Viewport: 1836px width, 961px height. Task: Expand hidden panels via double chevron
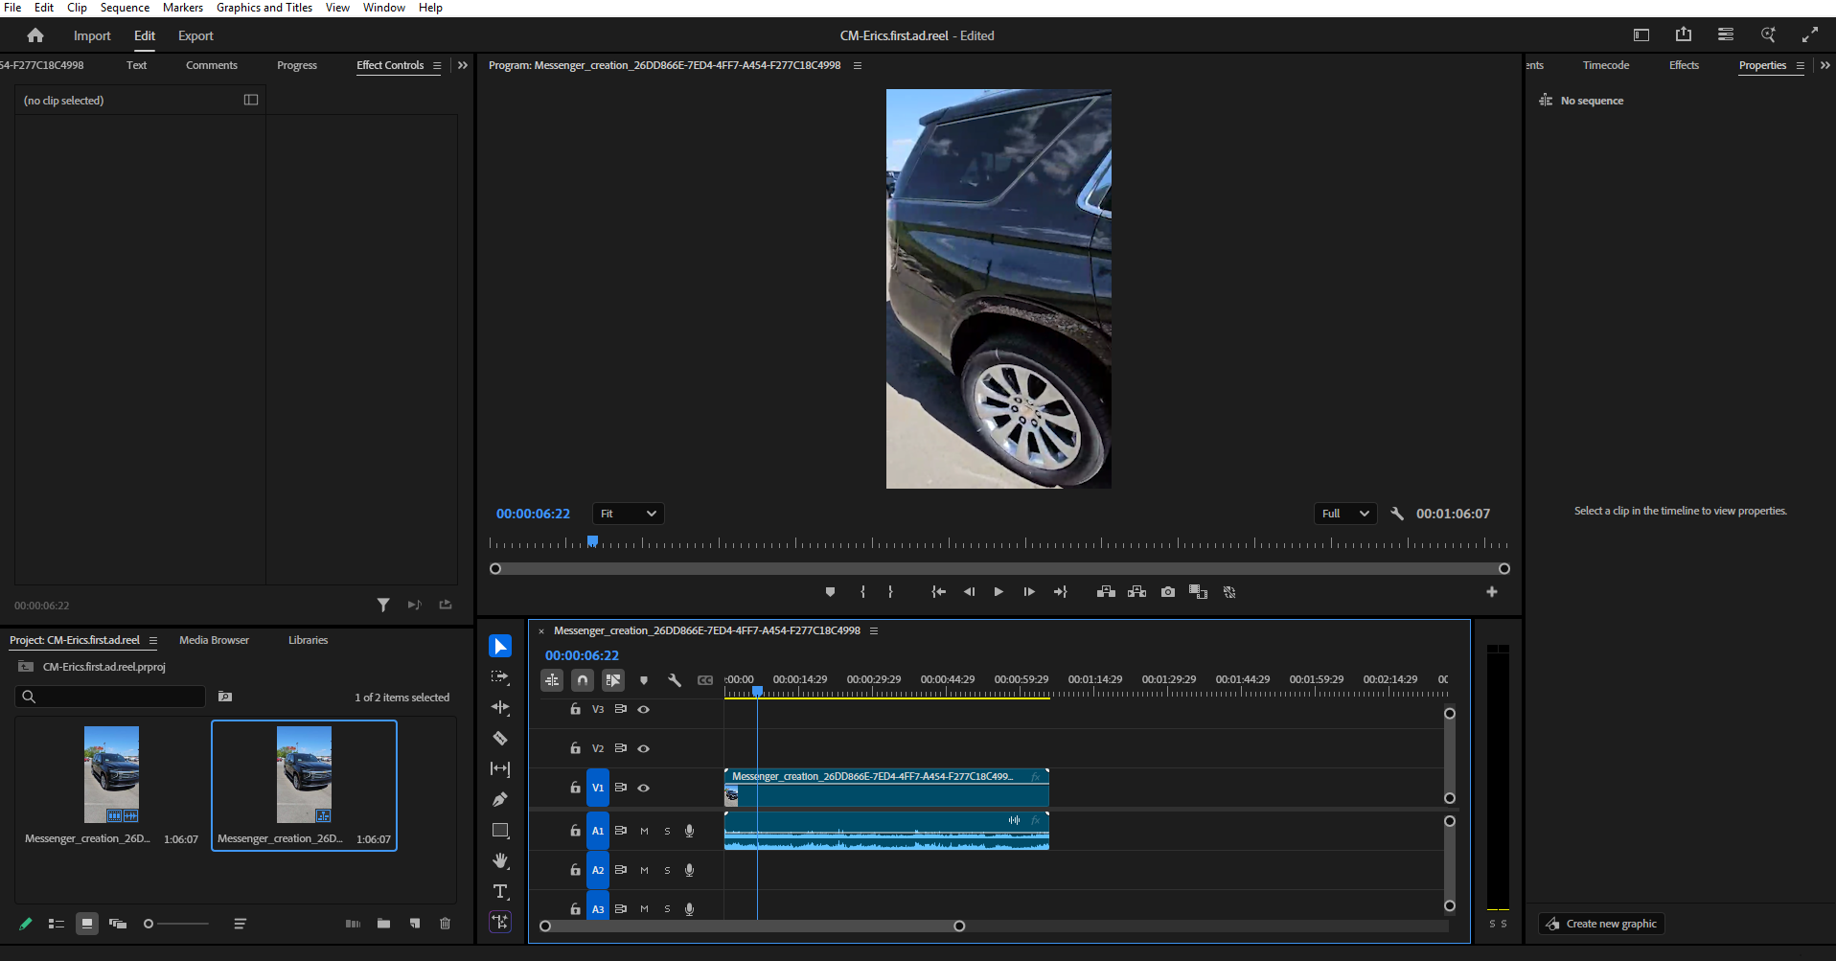[x=463, y=65]
